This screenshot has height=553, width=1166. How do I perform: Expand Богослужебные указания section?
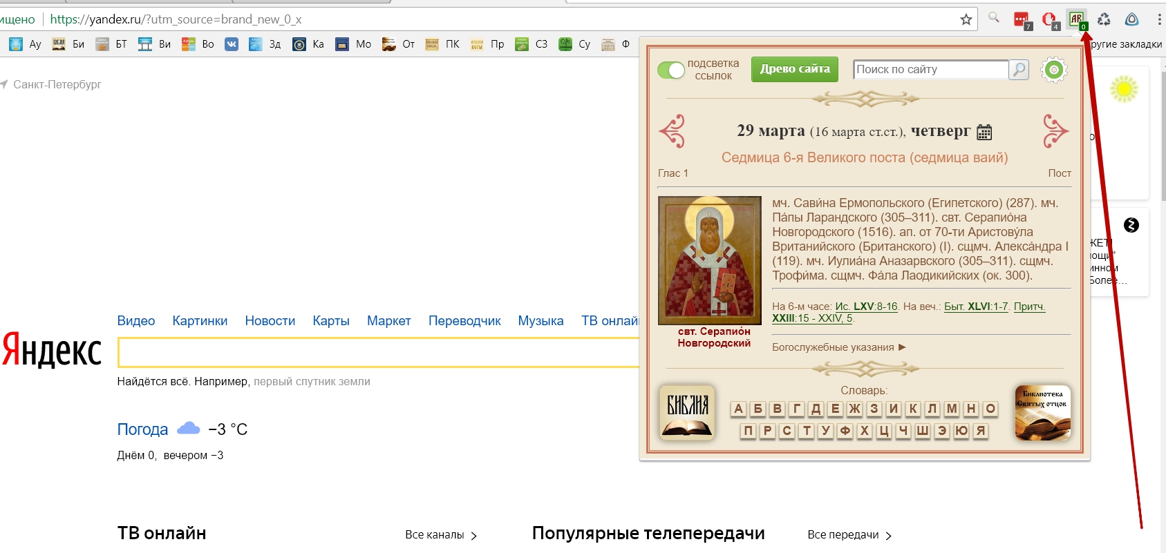click(838, 347)
